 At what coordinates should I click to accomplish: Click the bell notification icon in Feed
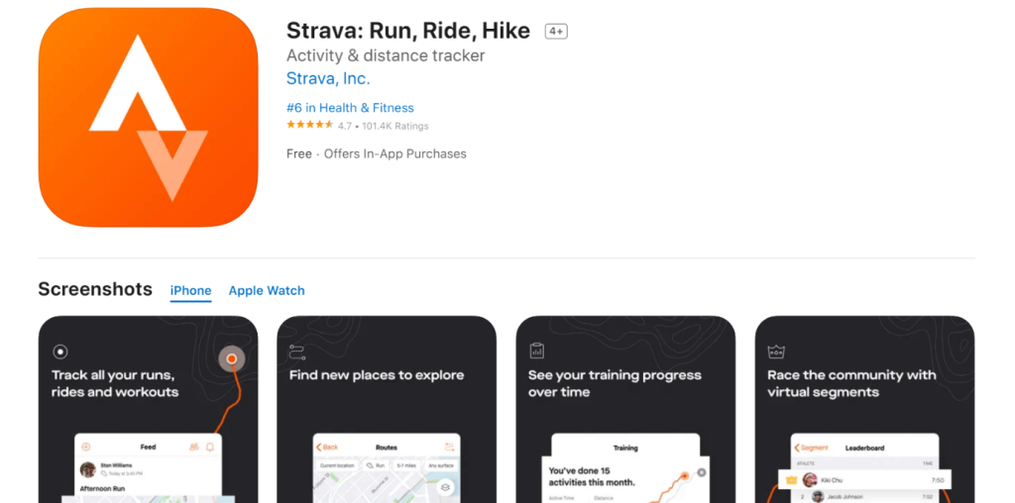click(210, 447)
